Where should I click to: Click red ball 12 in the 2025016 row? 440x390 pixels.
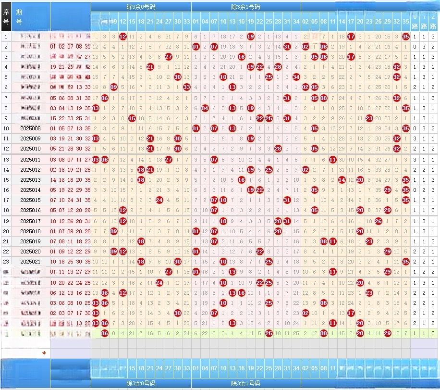coord(122,210)
